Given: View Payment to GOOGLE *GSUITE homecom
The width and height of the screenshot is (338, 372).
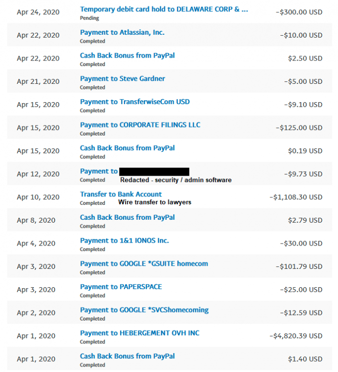Looking at the screenshot, I should point(144,263).
